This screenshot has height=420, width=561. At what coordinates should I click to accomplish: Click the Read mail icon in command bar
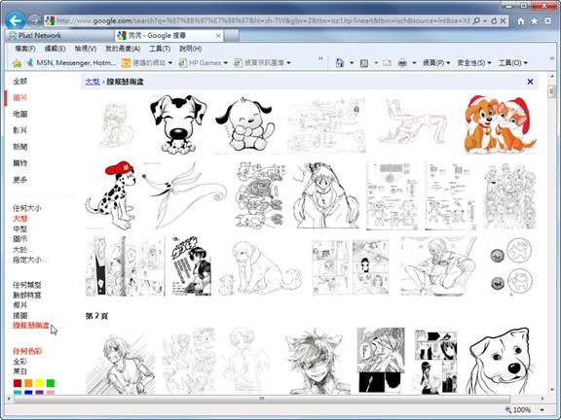pos(387,63)
